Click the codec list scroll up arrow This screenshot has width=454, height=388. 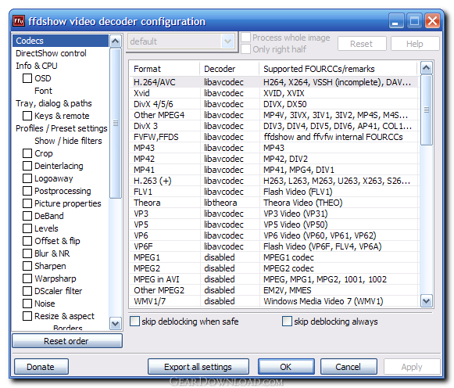(426, 68)
